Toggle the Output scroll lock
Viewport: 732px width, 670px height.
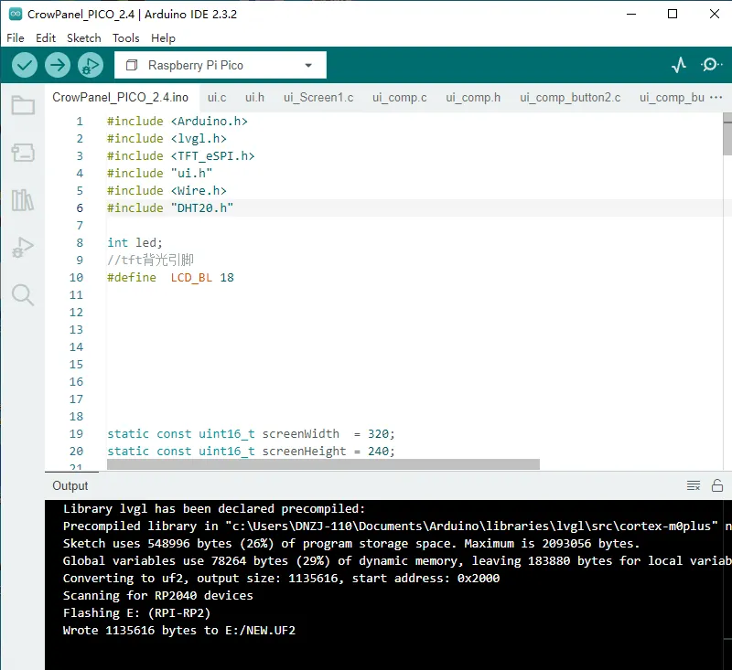pos(717,485)
